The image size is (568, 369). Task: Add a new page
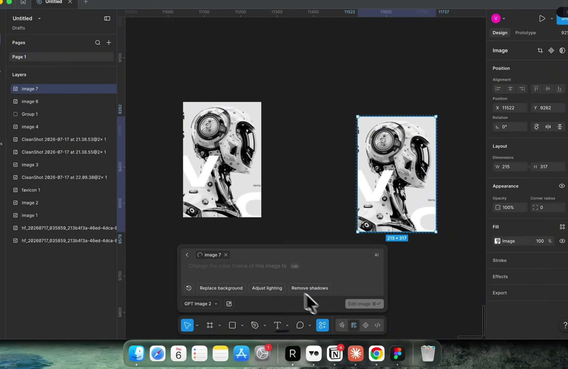point(109,43)
